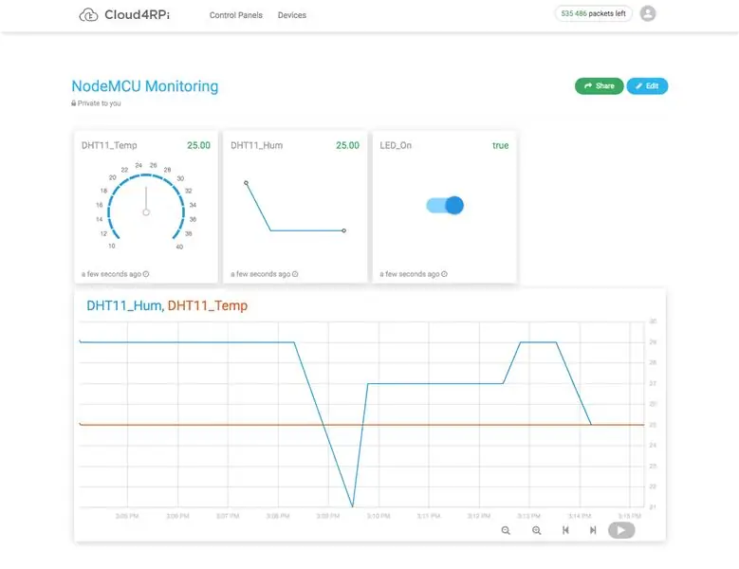Jump to the chart's start
The image size is (739, 569).
pos(565,530)
